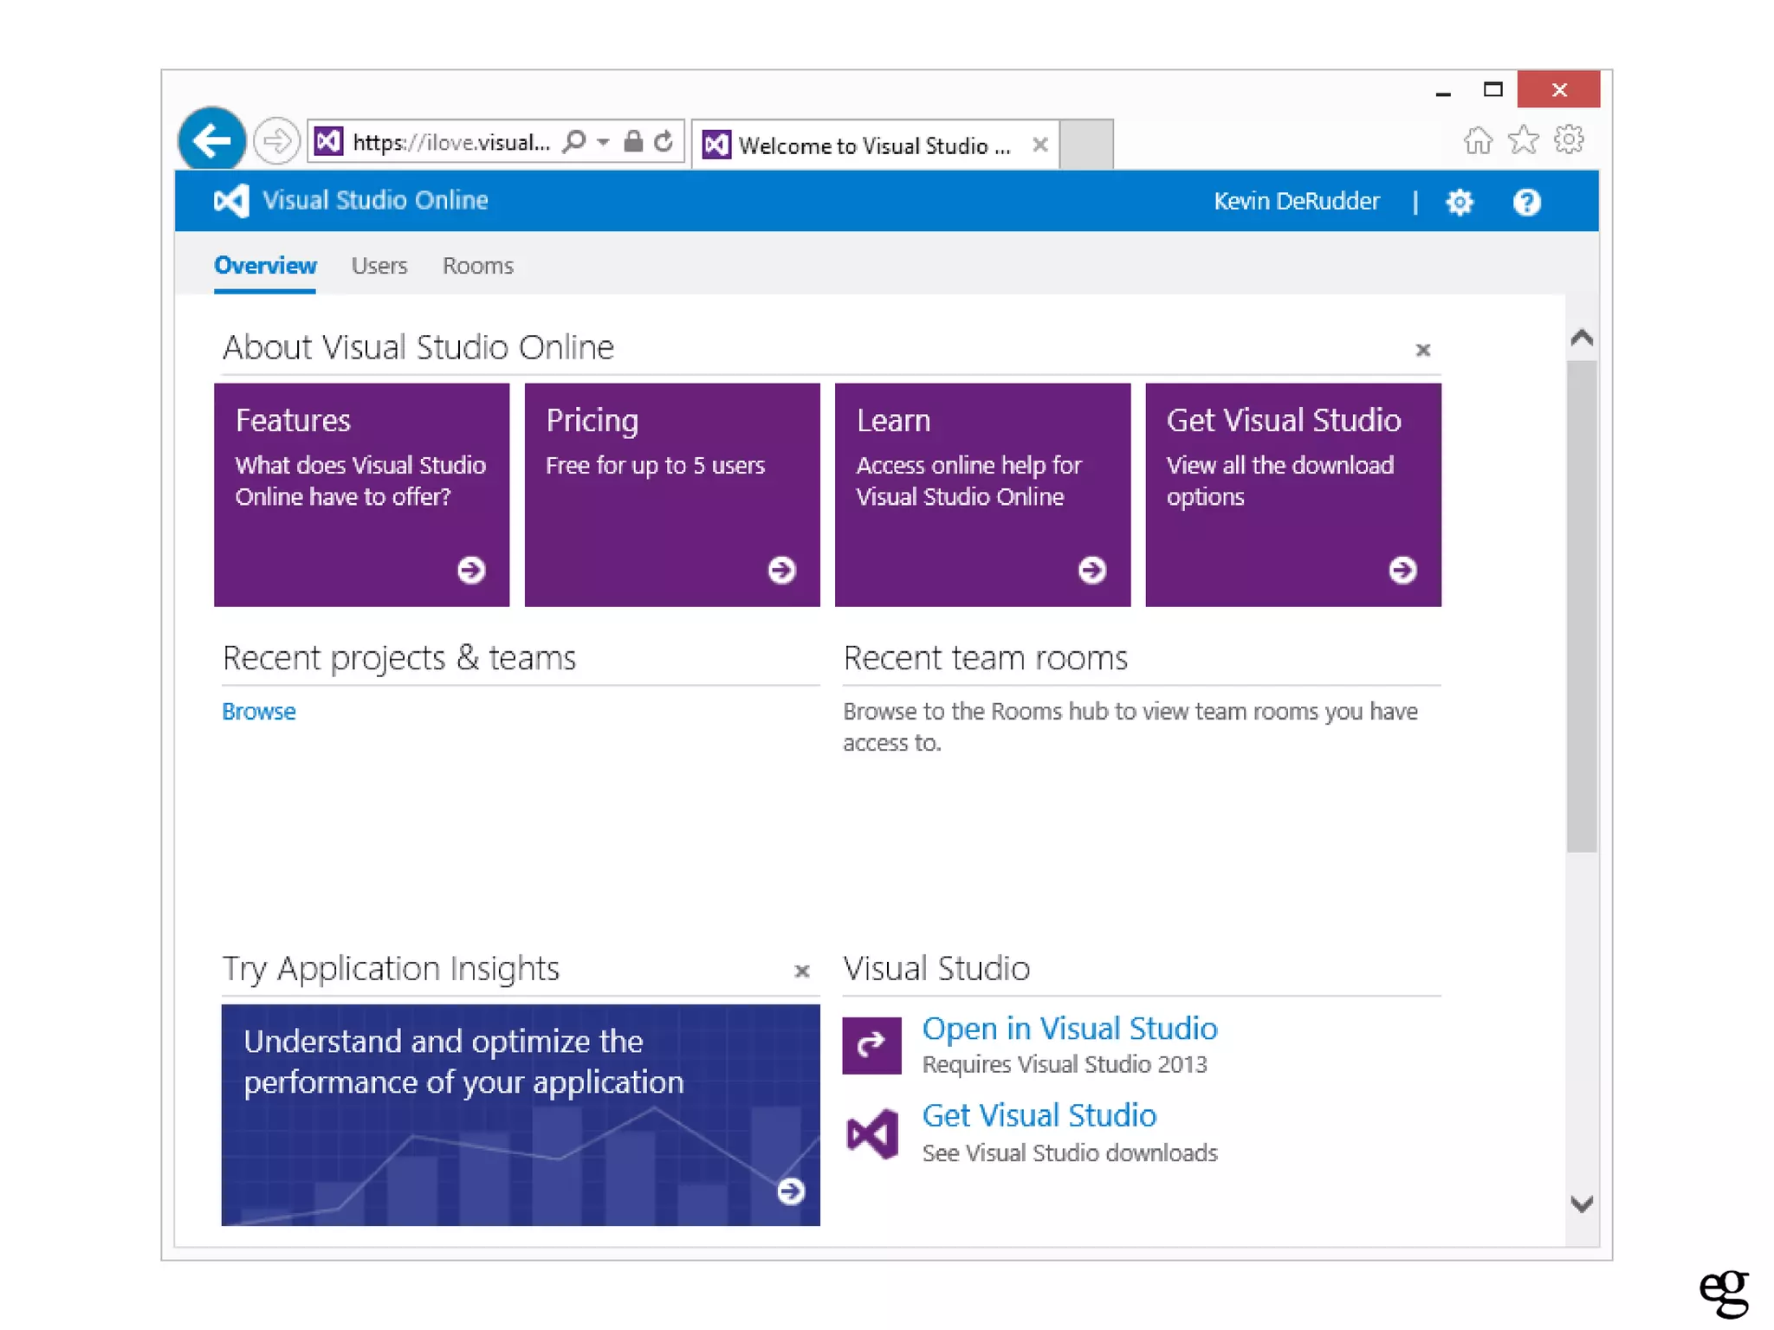
Task: Dismiss the About Visual Studio Online section
Action: click(1422, 350)
